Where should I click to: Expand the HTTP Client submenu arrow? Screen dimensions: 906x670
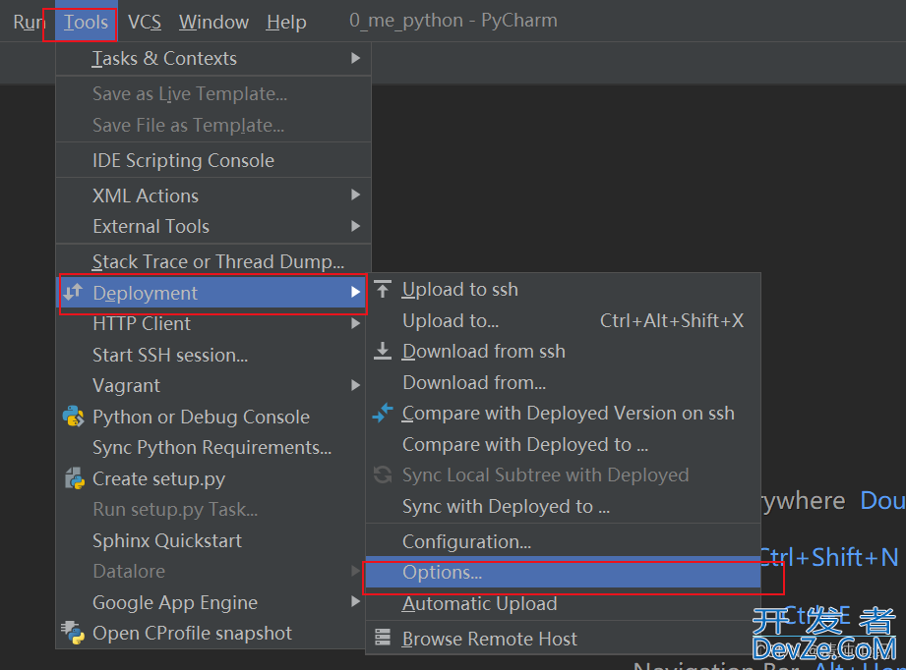coord(356,324)
